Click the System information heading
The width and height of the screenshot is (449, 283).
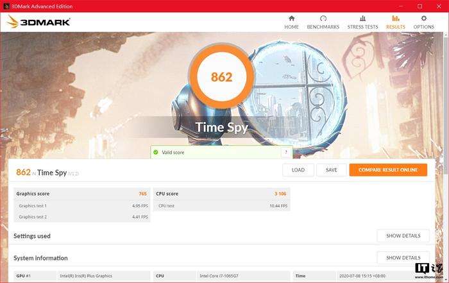40,258
